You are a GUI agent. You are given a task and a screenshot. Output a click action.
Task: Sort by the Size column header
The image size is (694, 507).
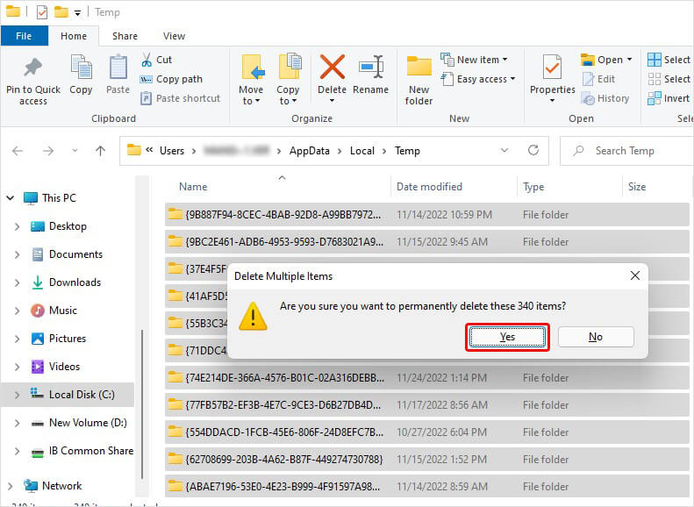click(x=636, y=187)
